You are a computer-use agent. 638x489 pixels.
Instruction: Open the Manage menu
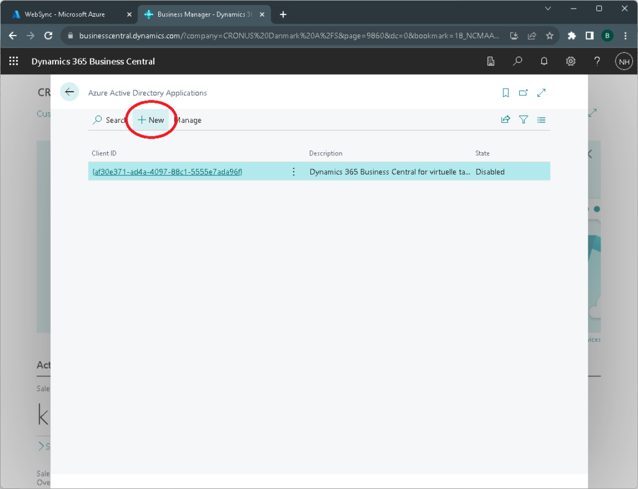(x=188, y=120)
